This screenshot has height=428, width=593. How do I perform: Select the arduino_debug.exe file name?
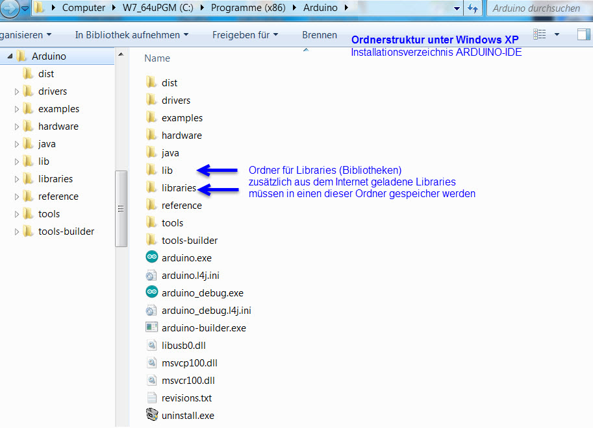tap(203, 292)
